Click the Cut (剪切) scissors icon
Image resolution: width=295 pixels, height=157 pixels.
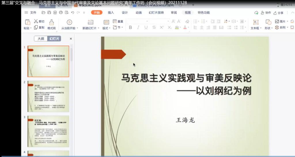click(36, 21)
